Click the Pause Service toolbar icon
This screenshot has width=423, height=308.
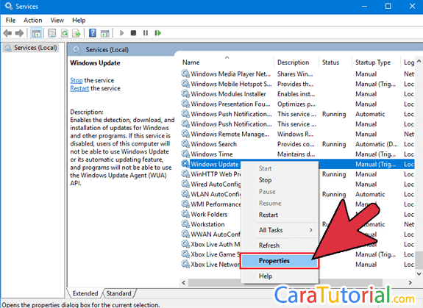point(146,33)
